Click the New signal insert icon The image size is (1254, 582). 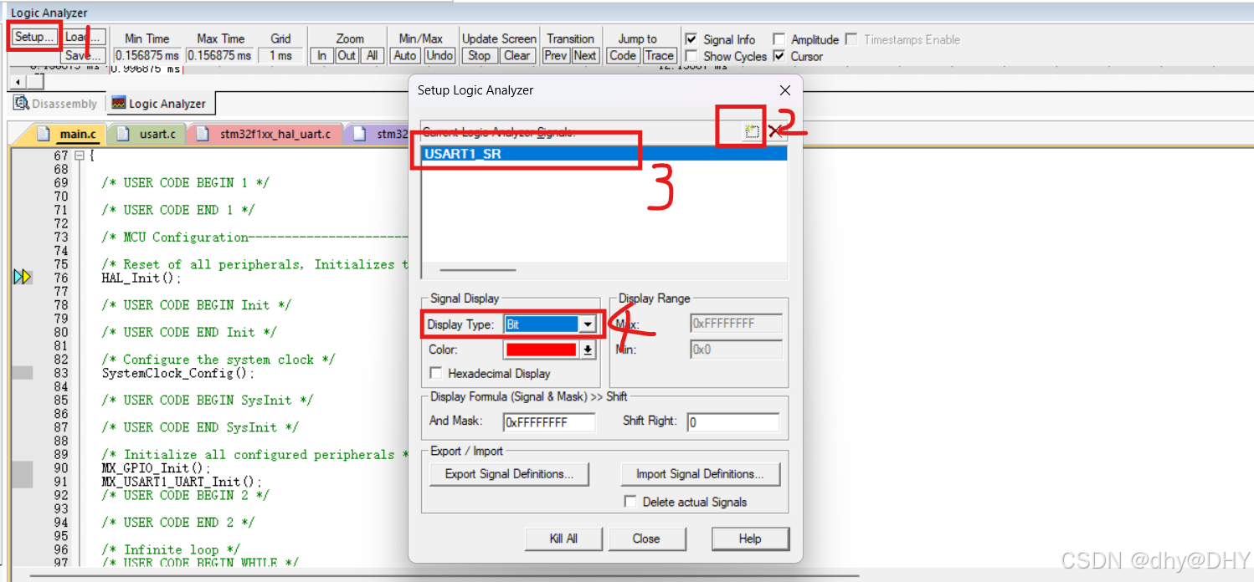[752, 131]
